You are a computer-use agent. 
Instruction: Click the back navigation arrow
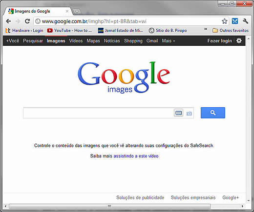[x=8, y=21]
